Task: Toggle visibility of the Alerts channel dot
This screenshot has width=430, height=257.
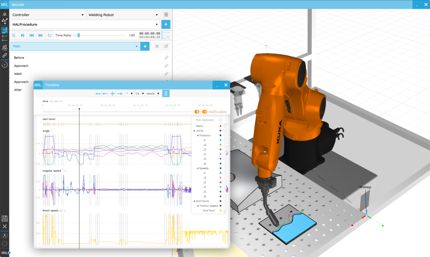Action: click(220, 126)
